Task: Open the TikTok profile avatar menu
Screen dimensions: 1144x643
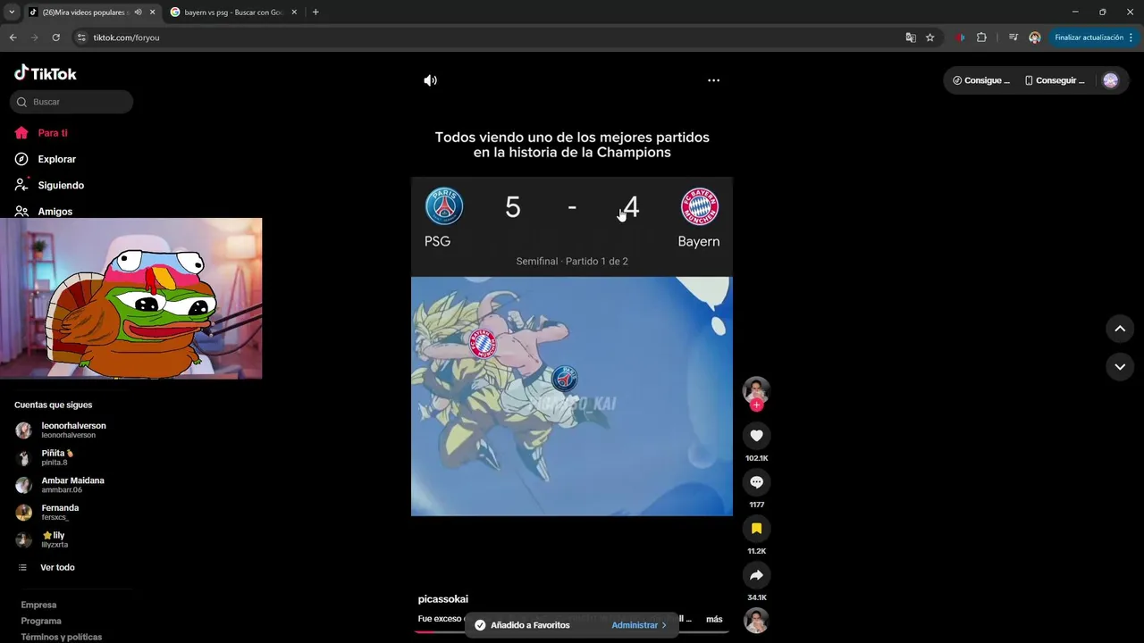Action: tap(1110, 80)
